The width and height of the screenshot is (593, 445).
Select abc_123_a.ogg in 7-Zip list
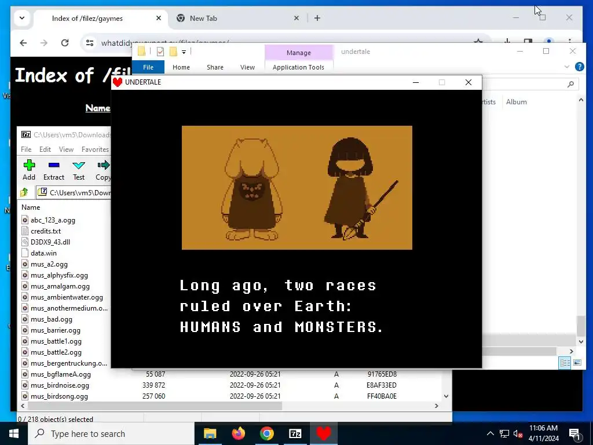(53, 220)
